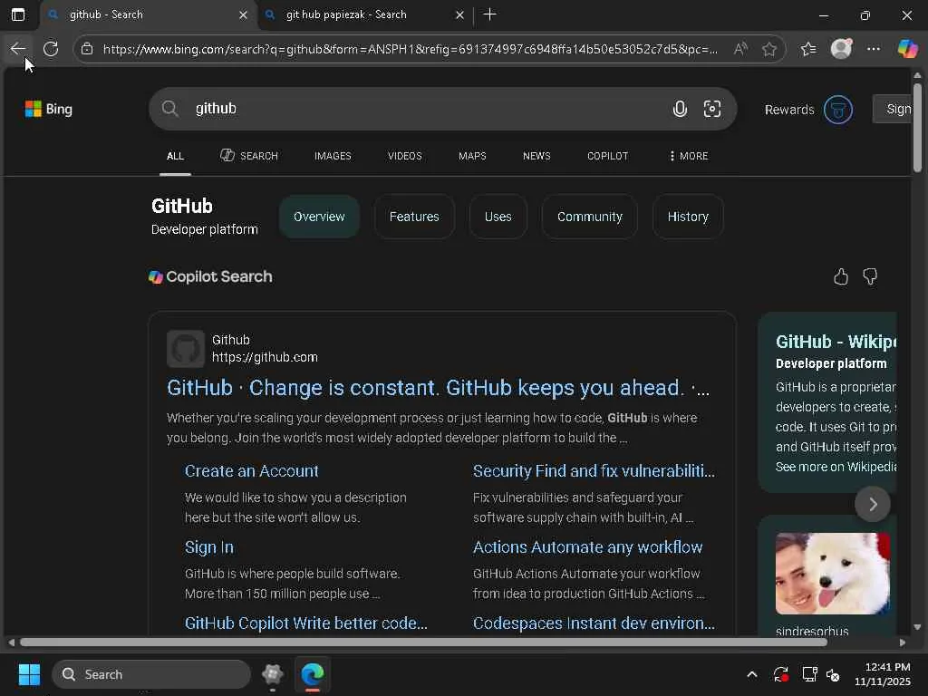Reload the page with the refresh icon
The width and height of the screenshot is (928, 696).
tap(51, 49)
